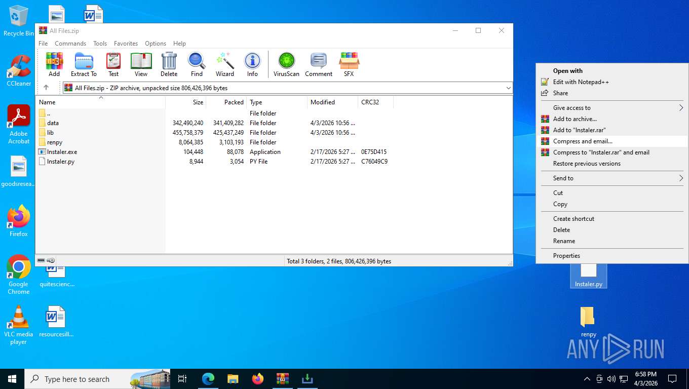Select the VLC media player desktop icon

pos(19,325)
